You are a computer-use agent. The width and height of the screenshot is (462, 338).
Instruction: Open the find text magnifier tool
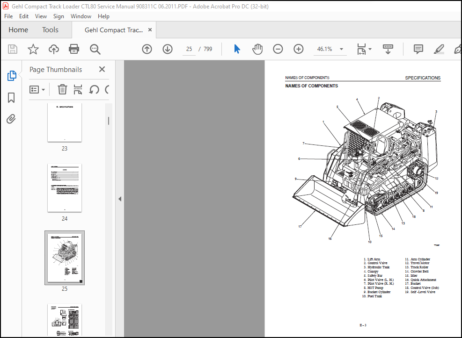click(x=95, y=49)
